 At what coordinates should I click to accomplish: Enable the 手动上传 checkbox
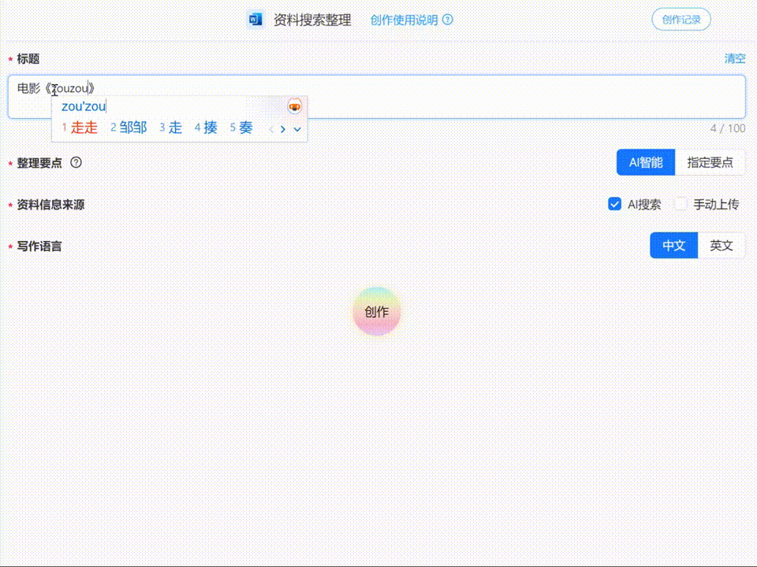tap(681, 205)
